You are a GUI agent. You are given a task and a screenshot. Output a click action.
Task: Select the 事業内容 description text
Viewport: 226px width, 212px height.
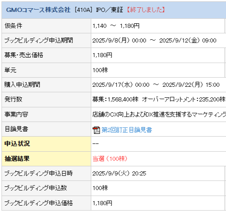point(159,114)
